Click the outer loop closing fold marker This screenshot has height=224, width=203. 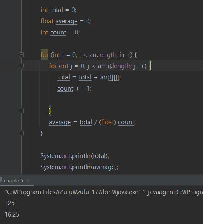pyautogui.click(x=21, y=133)
